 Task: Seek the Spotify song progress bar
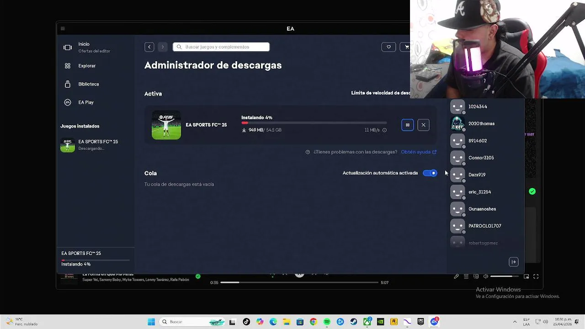[x=299, y=282]
